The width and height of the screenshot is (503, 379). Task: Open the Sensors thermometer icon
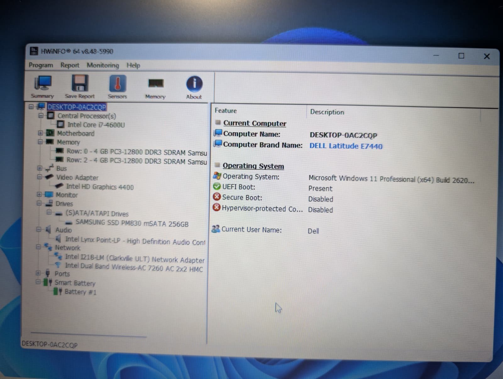[x=118, y=83]
